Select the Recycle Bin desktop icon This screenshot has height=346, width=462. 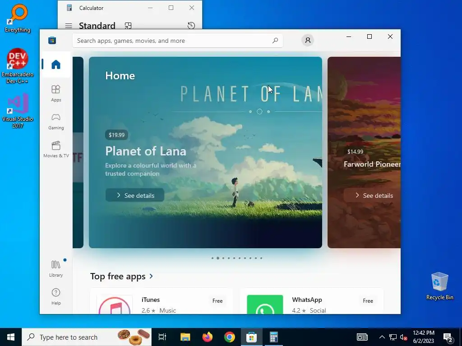439,286
